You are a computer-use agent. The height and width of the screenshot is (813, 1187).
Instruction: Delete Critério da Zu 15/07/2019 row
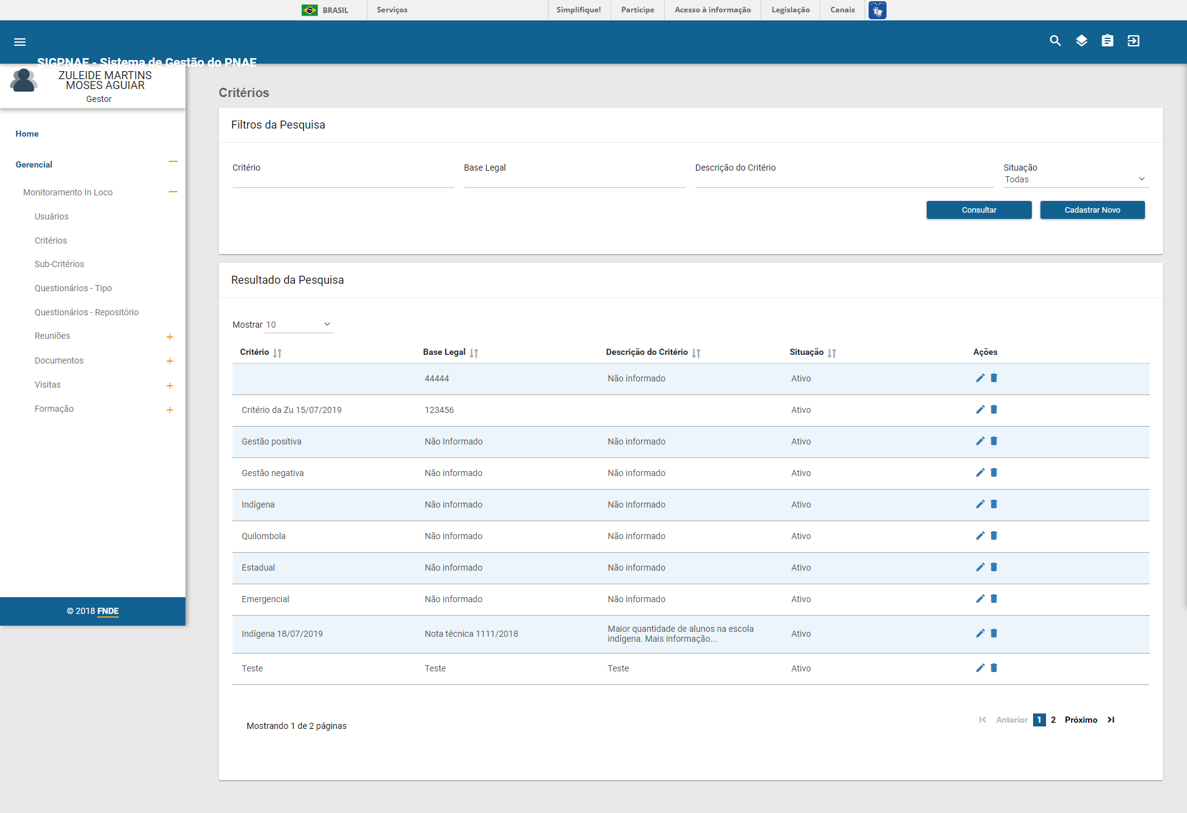pos(994,409)
